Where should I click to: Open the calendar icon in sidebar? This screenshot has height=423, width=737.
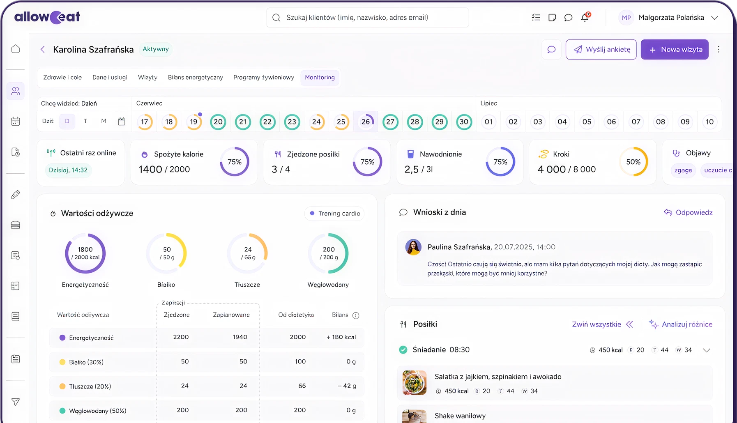point(16,122)
